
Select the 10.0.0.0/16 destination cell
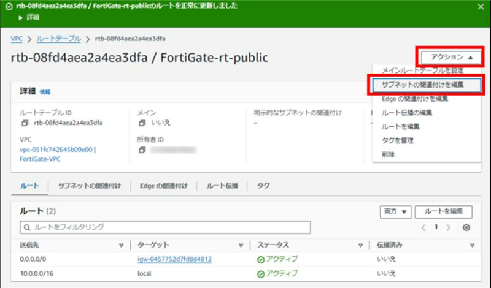pyautogui.click(x=37, y=274)
